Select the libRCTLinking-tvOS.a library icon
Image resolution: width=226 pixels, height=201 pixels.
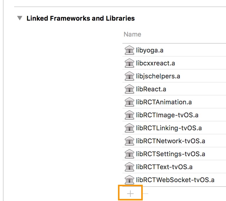(x=129, y=128)
